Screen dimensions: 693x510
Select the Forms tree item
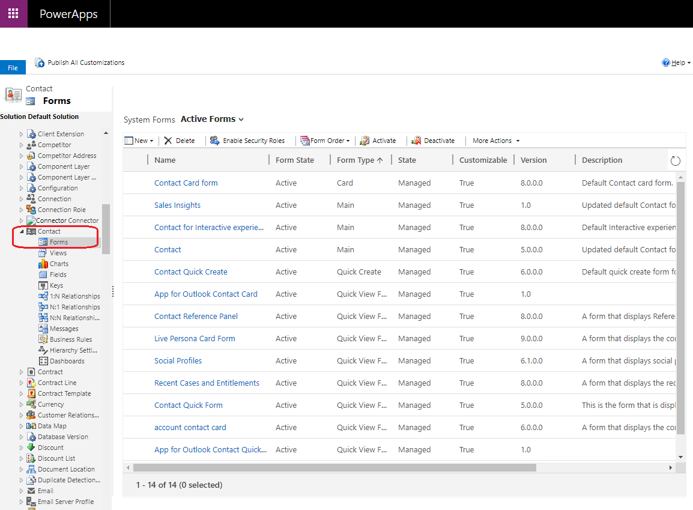pos(59,242)
